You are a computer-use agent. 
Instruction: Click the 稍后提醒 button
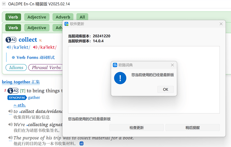[x=192, y=128]
